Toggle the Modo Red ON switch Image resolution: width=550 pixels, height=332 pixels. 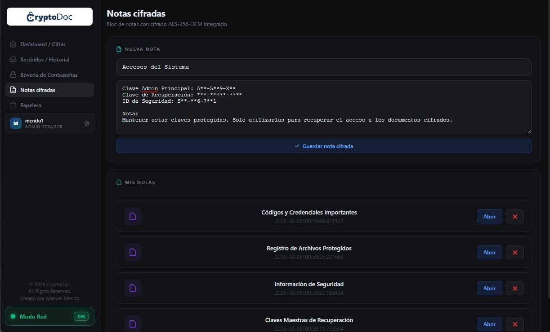pos(81,316)
